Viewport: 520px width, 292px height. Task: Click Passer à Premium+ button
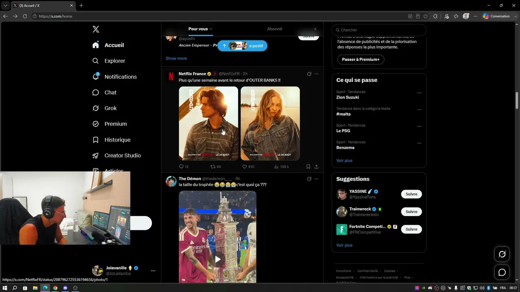coord(361,60)
